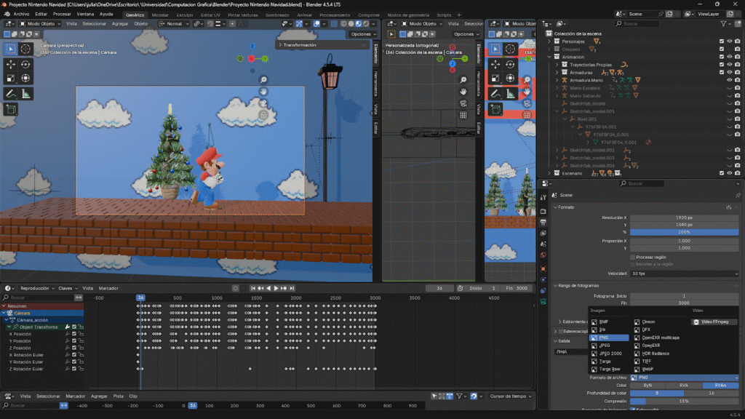Open the Archivo menu
The height and width of the screenshot is (419, 745).
22,14
